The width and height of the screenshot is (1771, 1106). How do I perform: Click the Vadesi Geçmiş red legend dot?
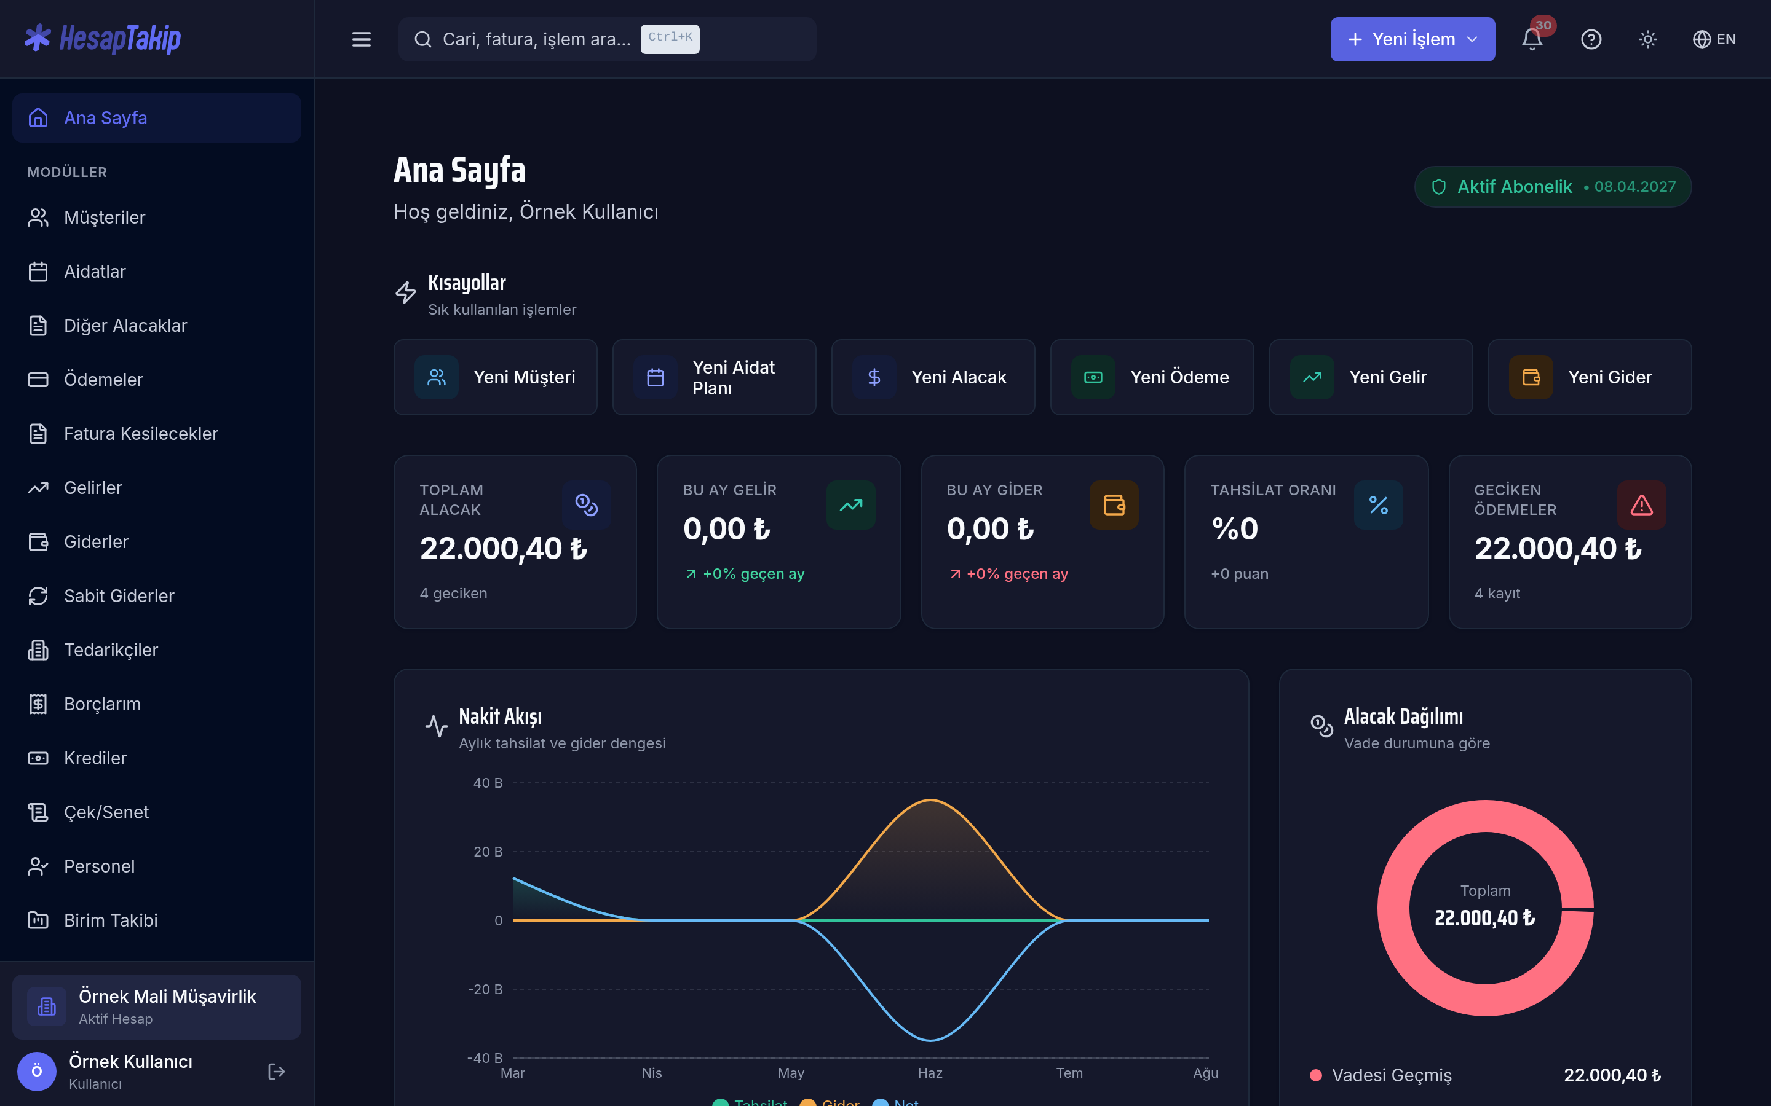click(x=1316, y=1075)
